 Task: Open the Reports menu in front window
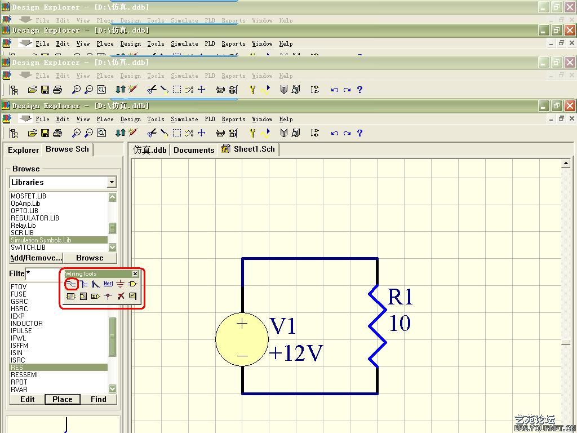click(x=233, y=120)
